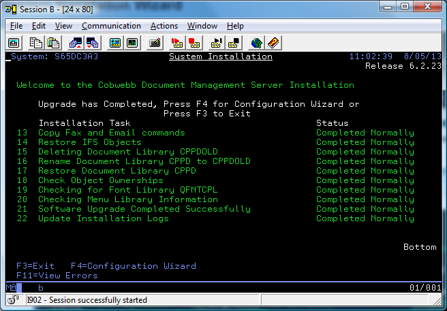Image resolution: width=447 pixels, height=311 pixels.
Task: Open the Communication menu
Action: [x=111, y=26]
